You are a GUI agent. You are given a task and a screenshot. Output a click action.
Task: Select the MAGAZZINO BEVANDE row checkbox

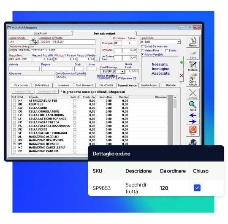click(14, 144)
